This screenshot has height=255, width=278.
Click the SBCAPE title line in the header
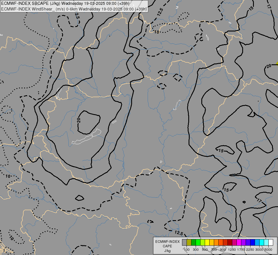[x=65, y=3]
